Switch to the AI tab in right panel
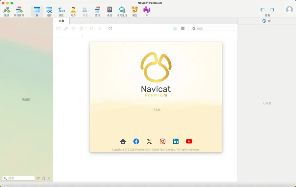The image size is (296, 187). [267, 21]
